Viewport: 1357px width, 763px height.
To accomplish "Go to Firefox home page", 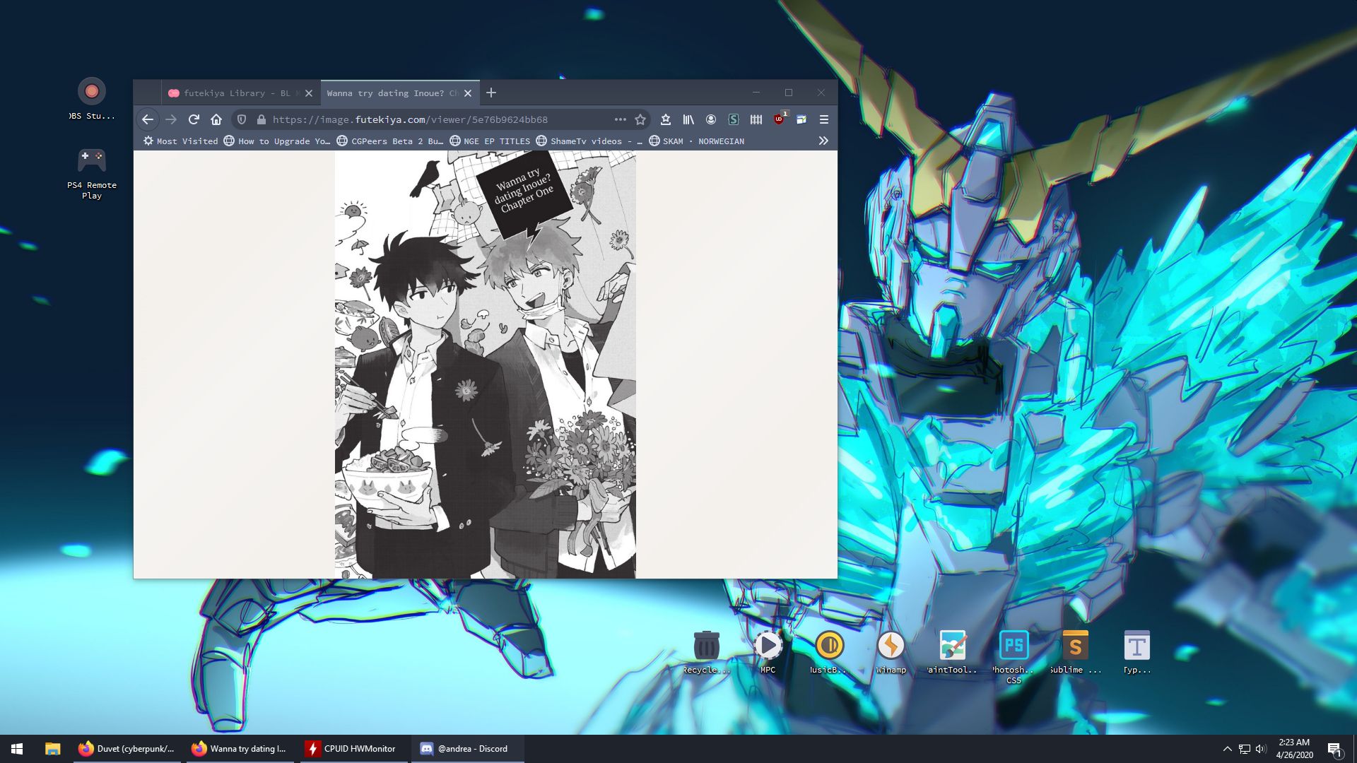I will tap(216, 119).
